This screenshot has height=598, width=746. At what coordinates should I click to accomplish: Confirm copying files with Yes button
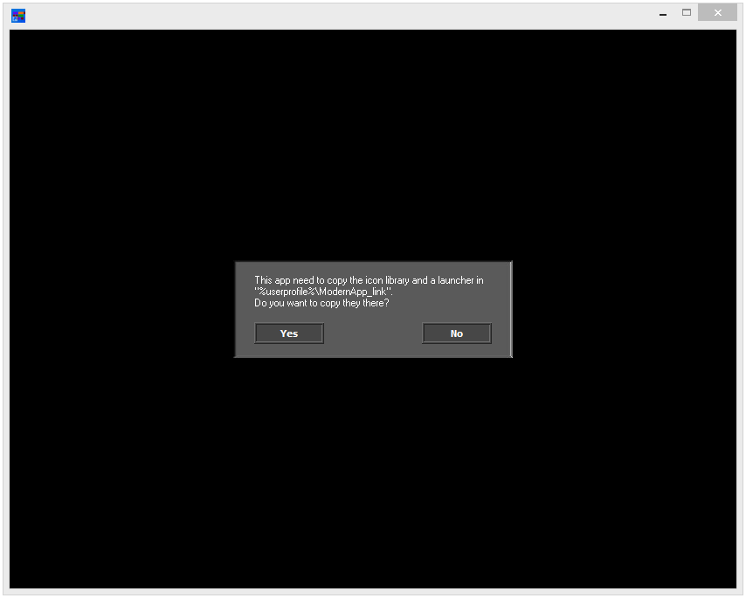point(289,333)
